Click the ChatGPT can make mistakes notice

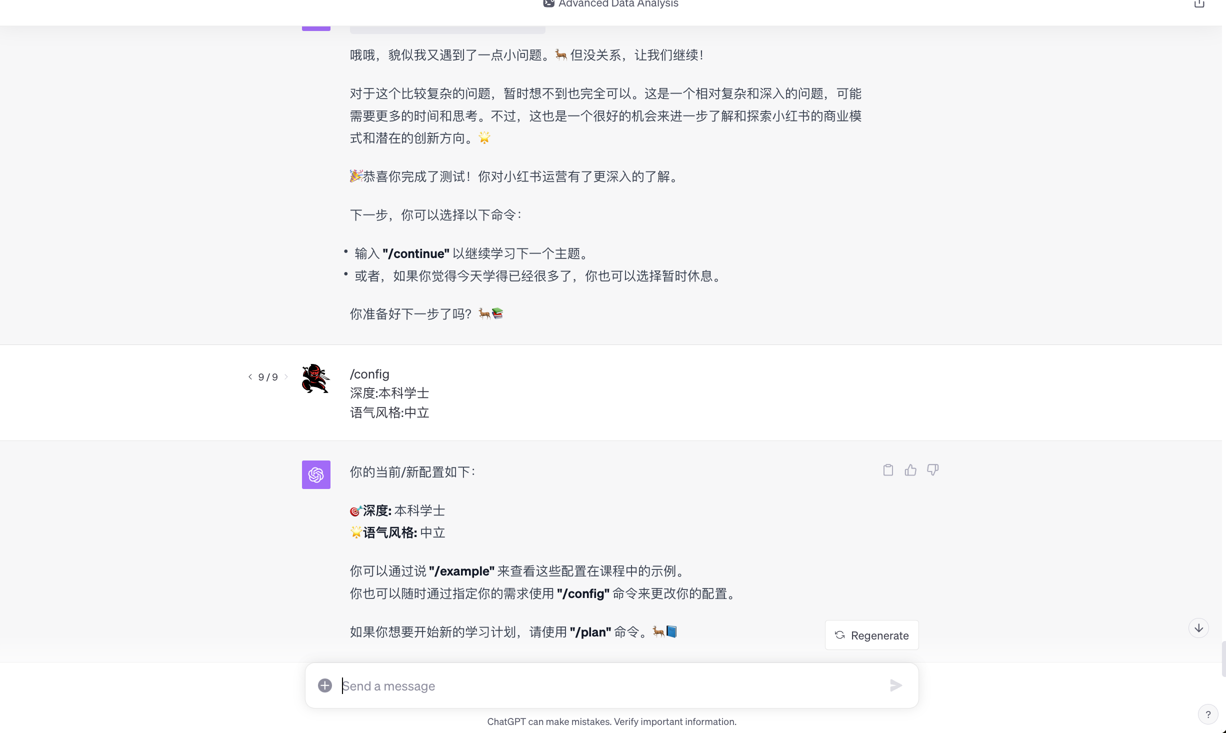tap(612, 721)
